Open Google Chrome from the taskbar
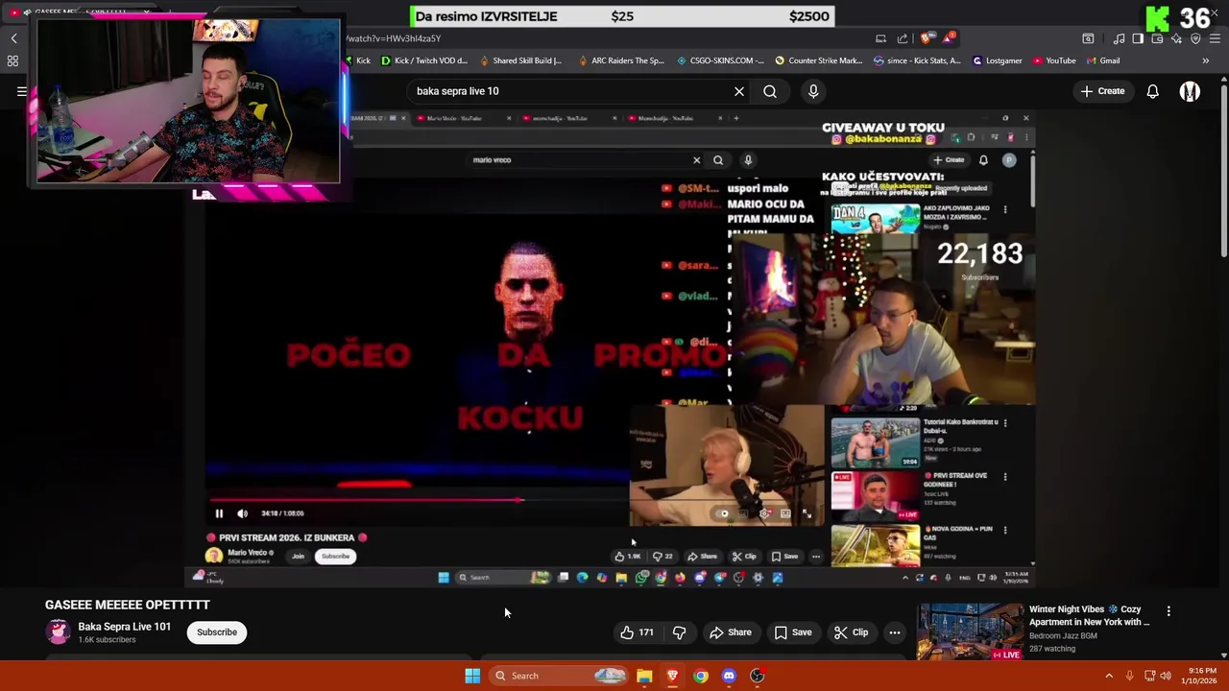The width and height of the screenshot is (1229, 691). [x=701, y=676]
